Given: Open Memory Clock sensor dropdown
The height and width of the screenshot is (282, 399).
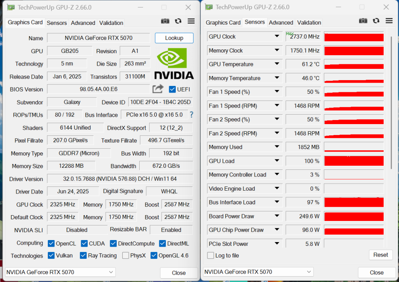Looking at the screenshot, I should click(x=277, y=50).
